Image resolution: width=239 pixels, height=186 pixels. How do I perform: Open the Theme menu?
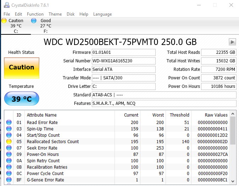(55, 14)
